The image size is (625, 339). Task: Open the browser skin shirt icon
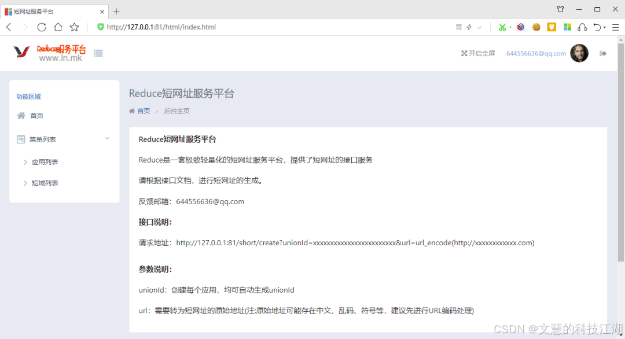coord(560,9)
